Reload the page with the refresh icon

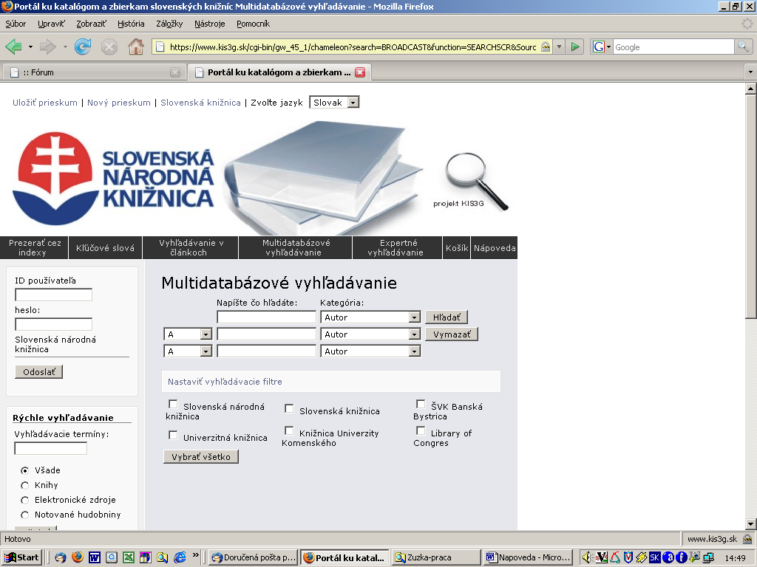pyautogui.click(x=83, y=47)
